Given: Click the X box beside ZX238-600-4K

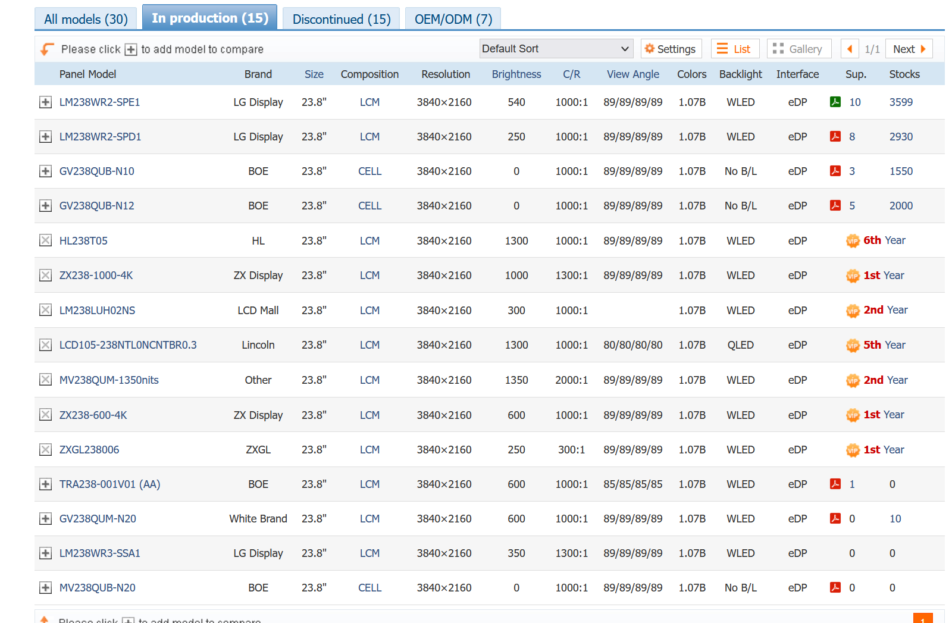Looking at the screenshot, I should pos(45,415).
